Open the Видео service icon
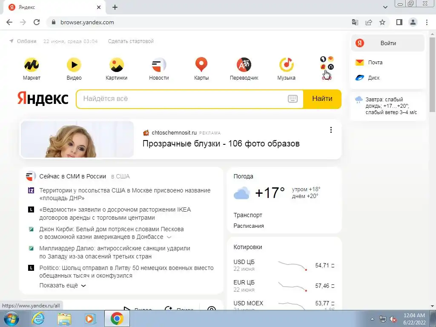Viewport: 436px width, 327px height. tap(74, 65)
